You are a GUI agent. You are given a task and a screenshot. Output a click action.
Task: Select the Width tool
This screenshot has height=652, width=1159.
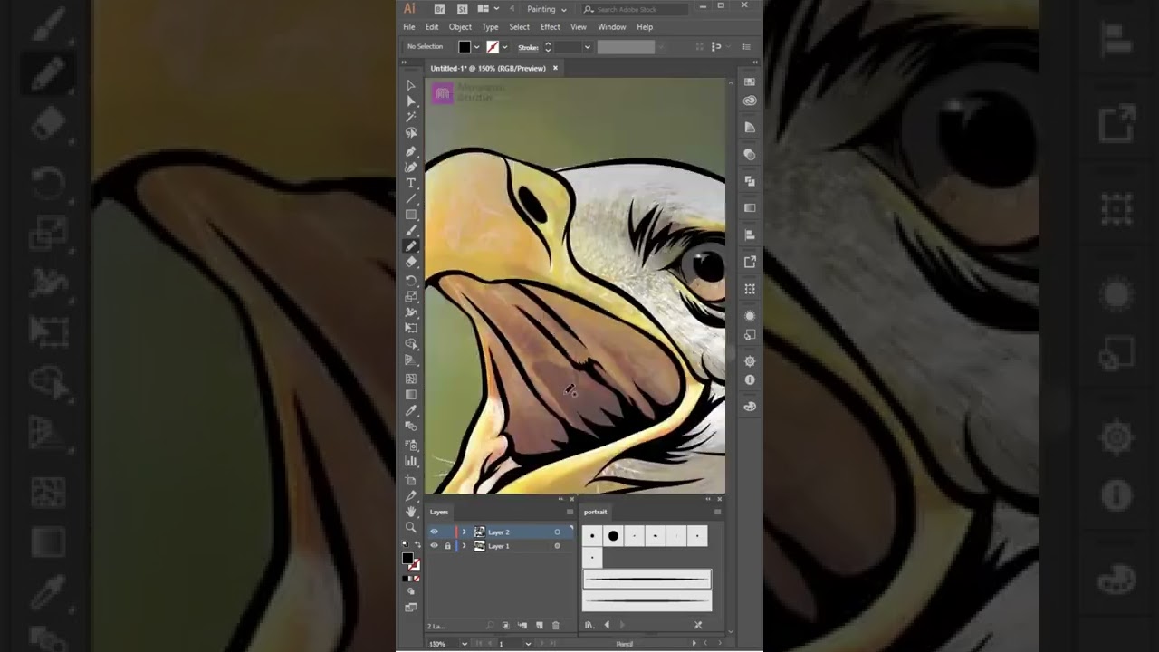[411, 312]
